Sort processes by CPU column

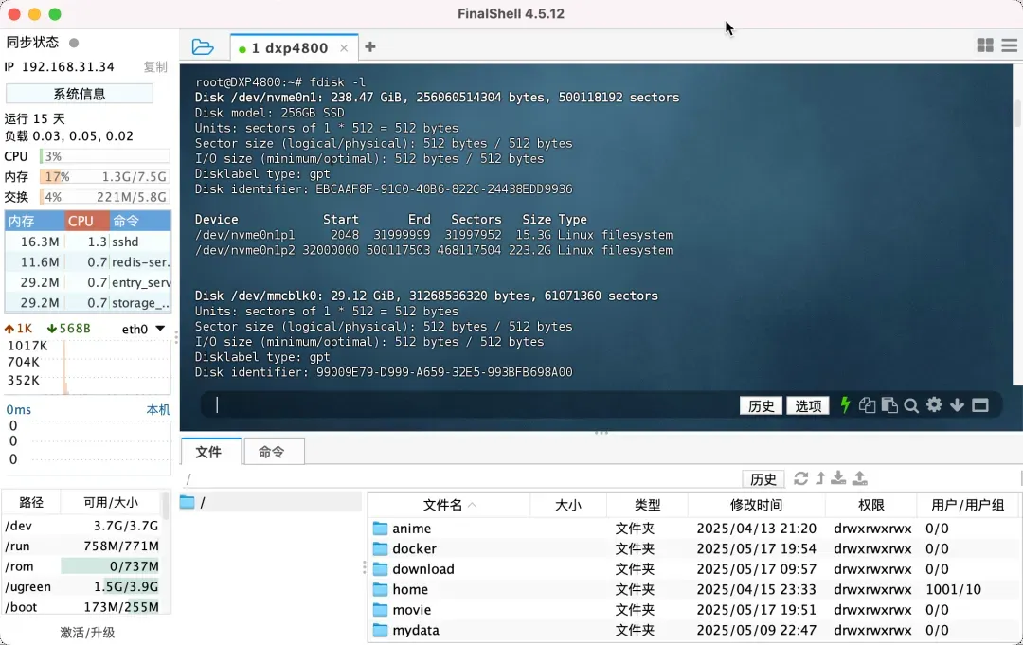point(86,221)
